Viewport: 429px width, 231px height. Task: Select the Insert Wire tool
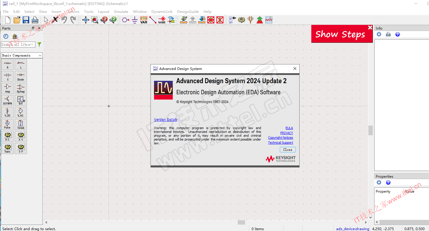point(153,20)
